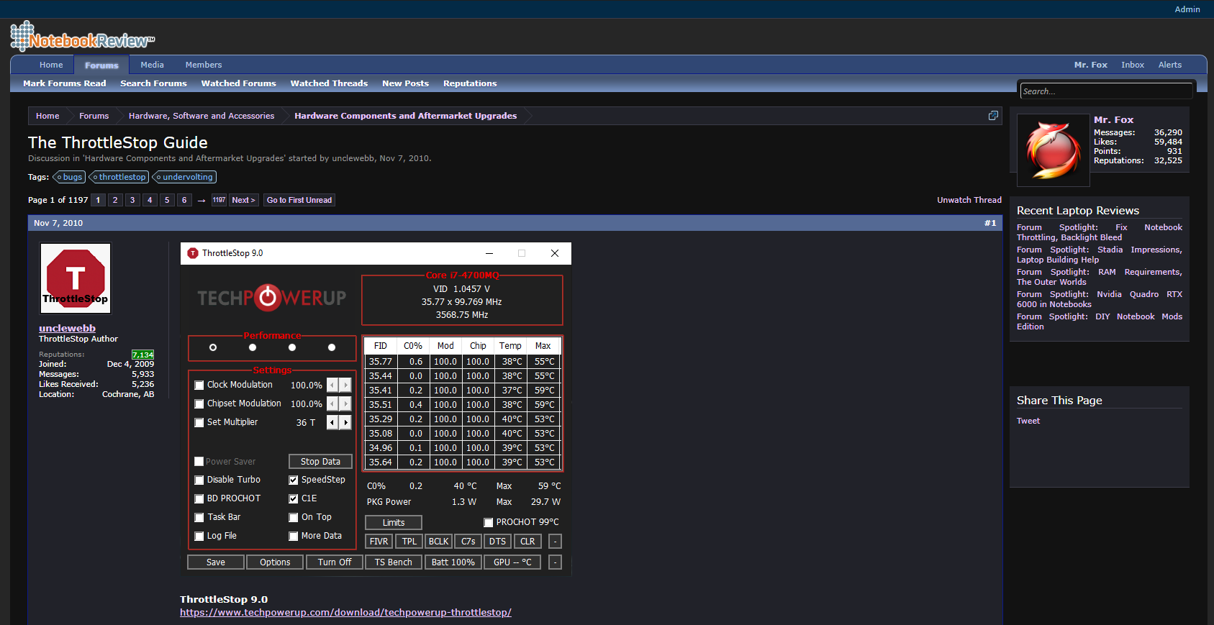Decrease Set Multiplier with left arrow
The height and width of the screenshot is (625, 1214).
(x=332, y=422)
